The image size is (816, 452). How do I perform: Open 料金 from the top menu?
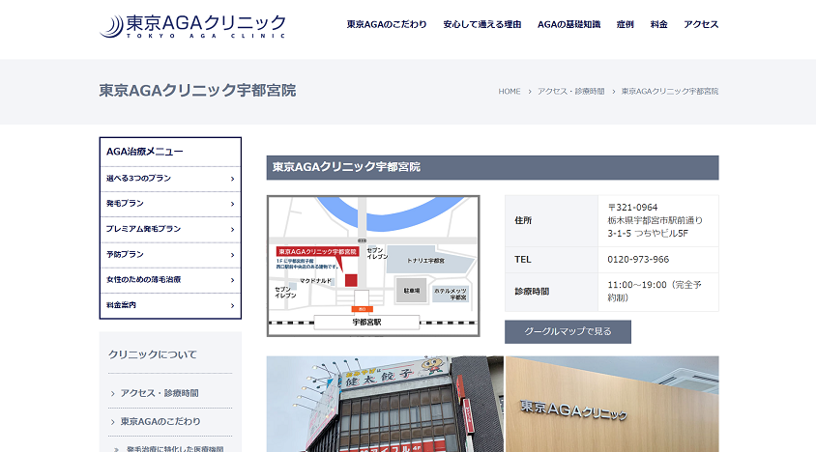click(x=658, y=24)
